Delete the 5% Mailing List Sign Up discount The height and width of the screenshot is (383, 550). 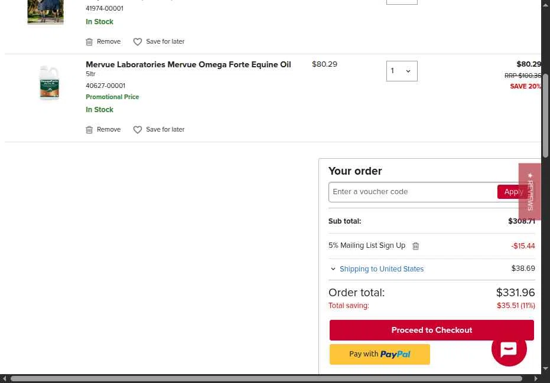(x=416, y=246)
